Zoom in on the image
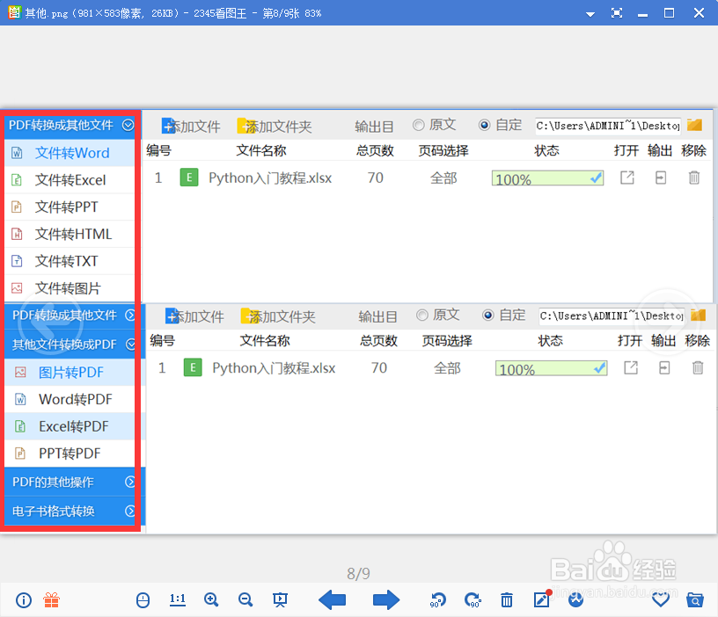This screenshot has width=718, height=617. coord(211,600)
